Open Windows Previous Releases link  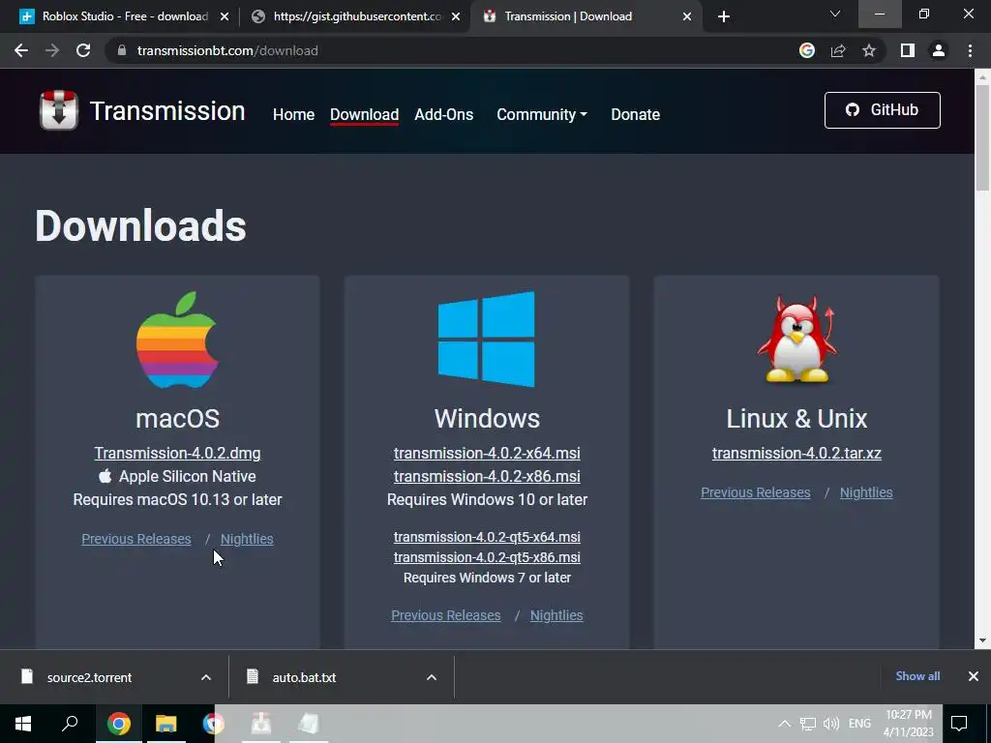coord(445,615)
